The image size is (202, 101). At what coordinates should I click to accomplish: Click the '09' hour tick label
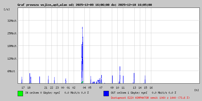(112, 88)
